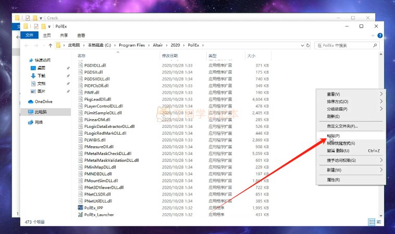Sort by the 类型 column header
The image size is (395, 234).
pos(213,56)
